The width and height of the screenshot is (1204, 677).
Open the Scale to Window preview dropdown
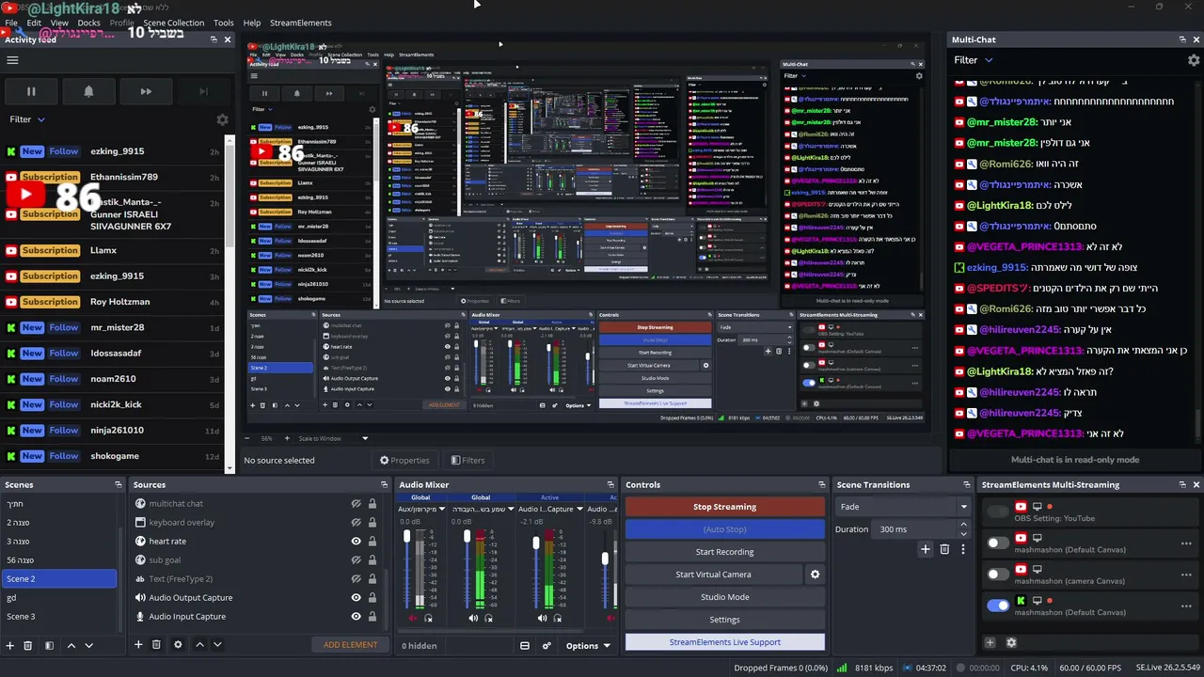(333, 438)
